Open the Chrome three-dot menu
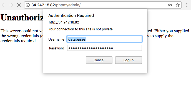191x103 pixels. 187,5
